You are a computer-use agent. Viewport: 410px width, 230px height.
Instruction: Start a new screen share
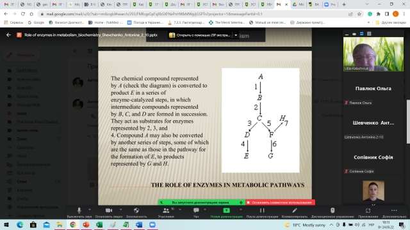[226, 212]
